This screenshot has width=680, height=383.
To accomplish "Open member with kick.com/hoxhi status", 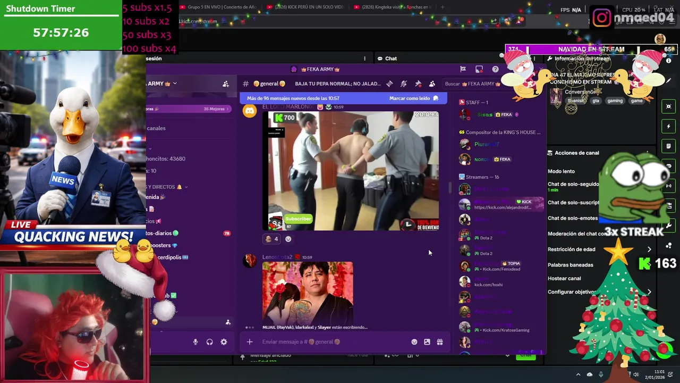I will point(501,281).
